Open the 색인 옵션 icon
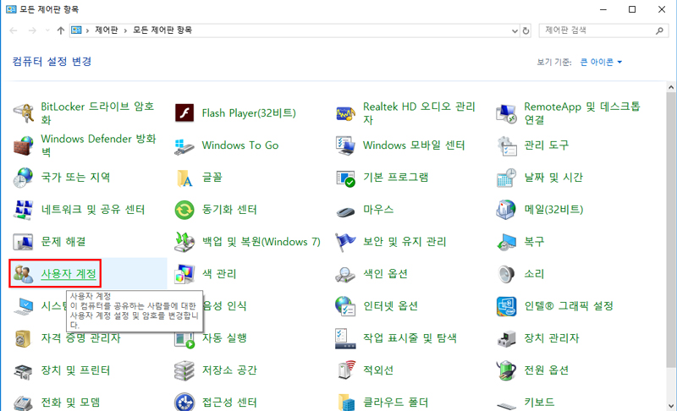Image resolution: width=677 pixels, height=411 pixels. 345,274
